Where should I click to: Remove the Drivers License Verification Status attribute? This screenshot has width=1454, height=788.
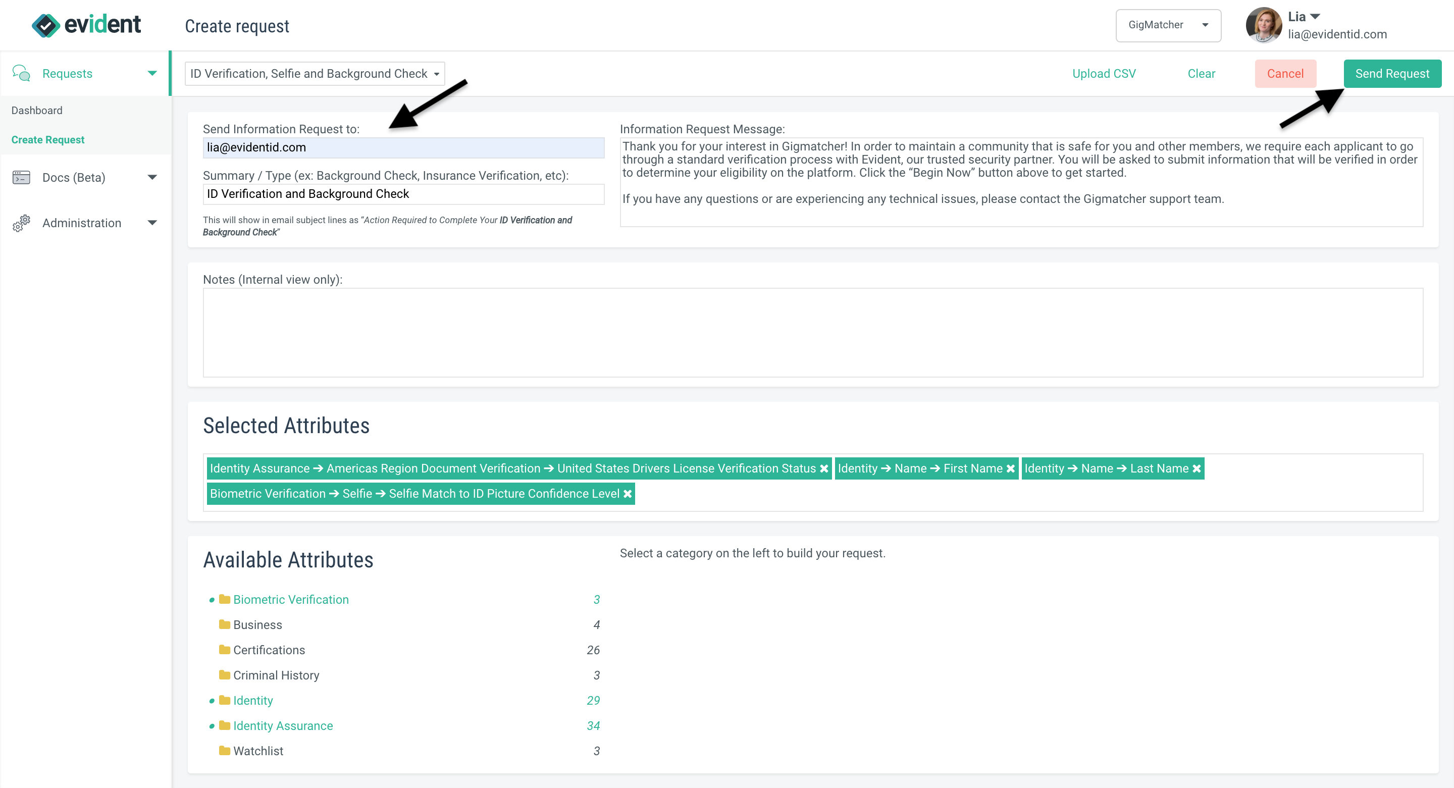pos(823,468)
